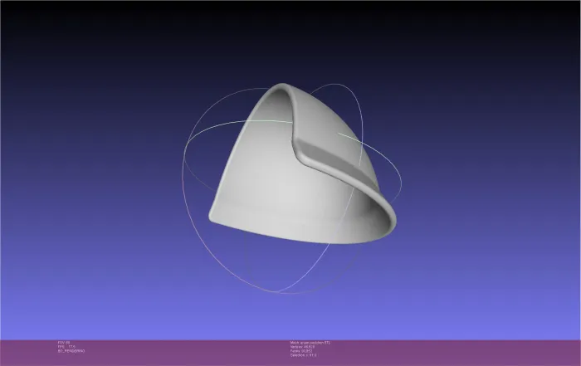The image size is (581, 366).
Task: Click the pointed top tip of the mesh
Action: point(282,86)
